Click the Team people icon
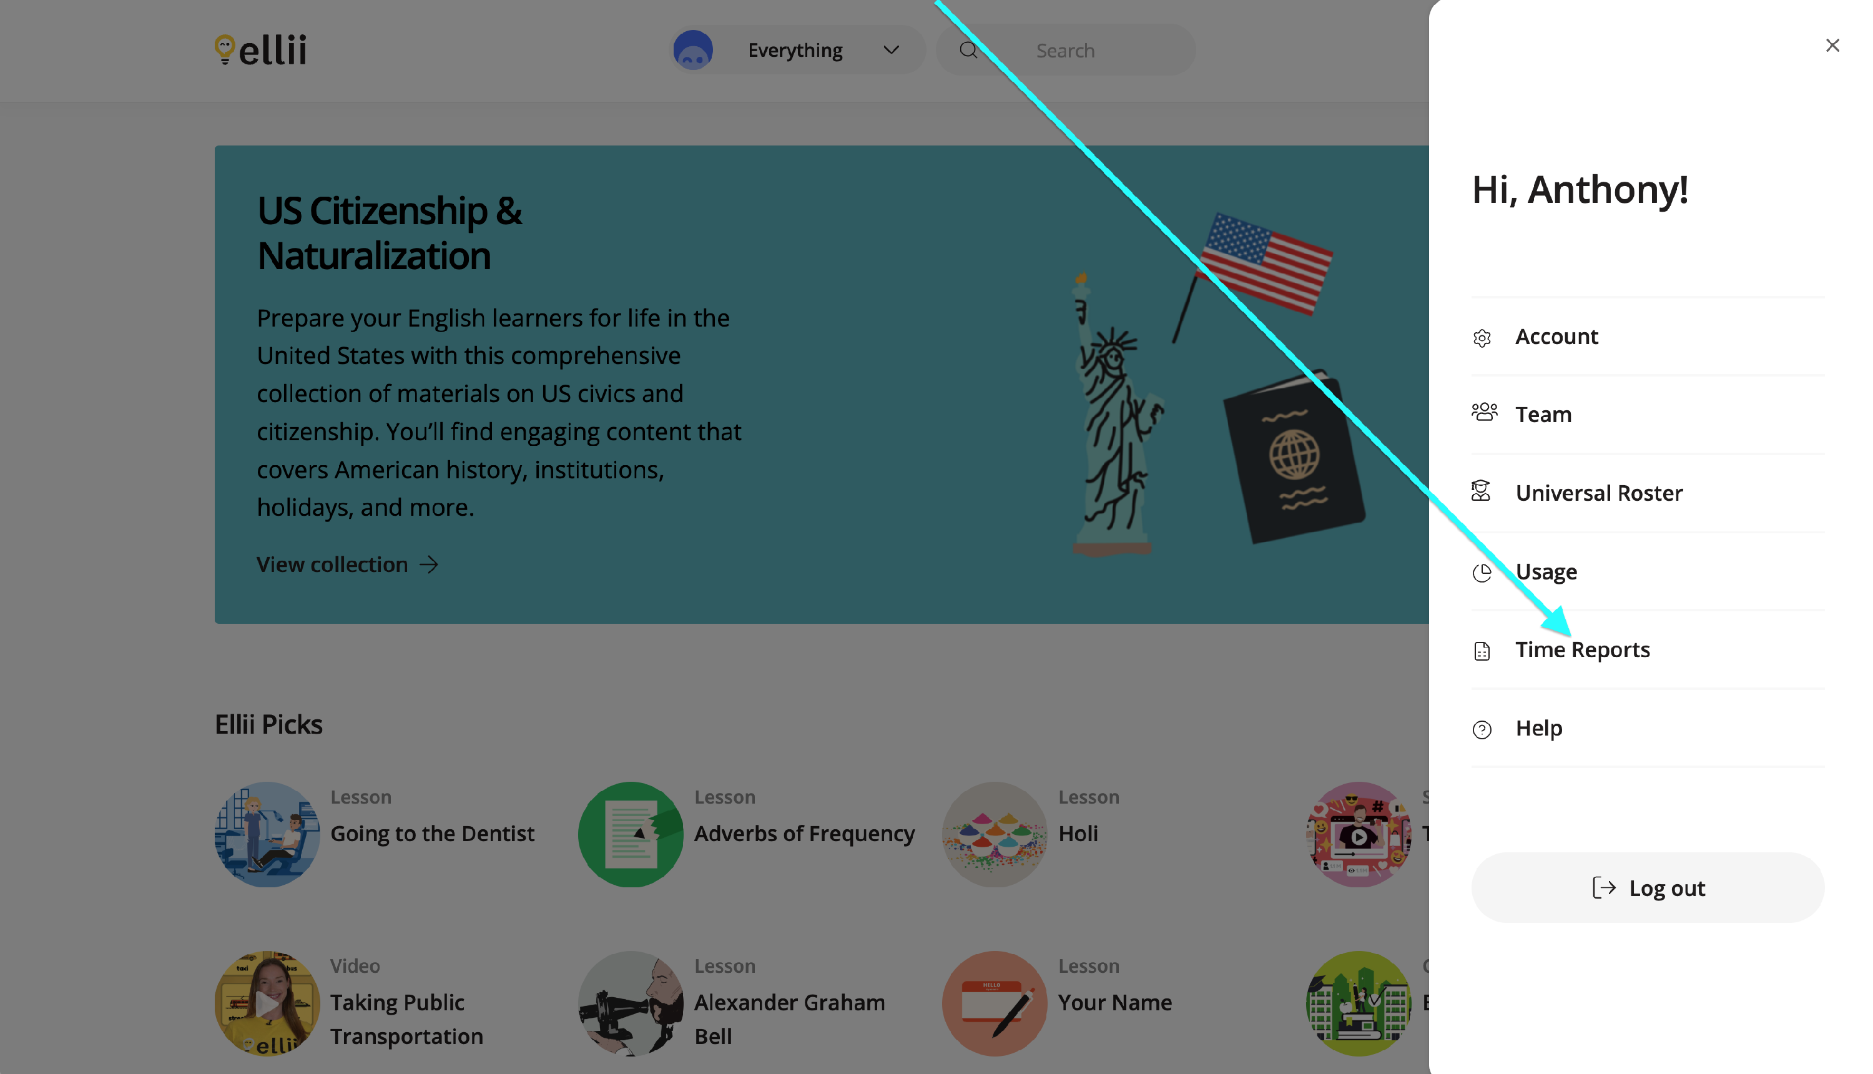 point(1483,412)
